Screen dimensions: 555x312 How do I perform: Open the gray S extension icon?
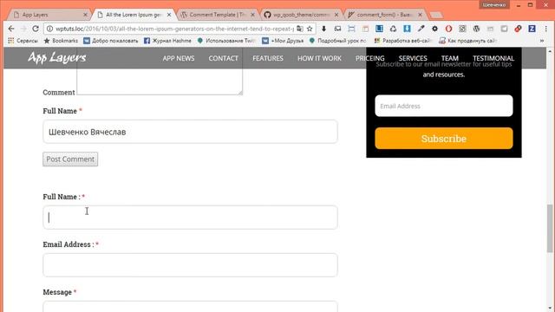tap(462, 29)
